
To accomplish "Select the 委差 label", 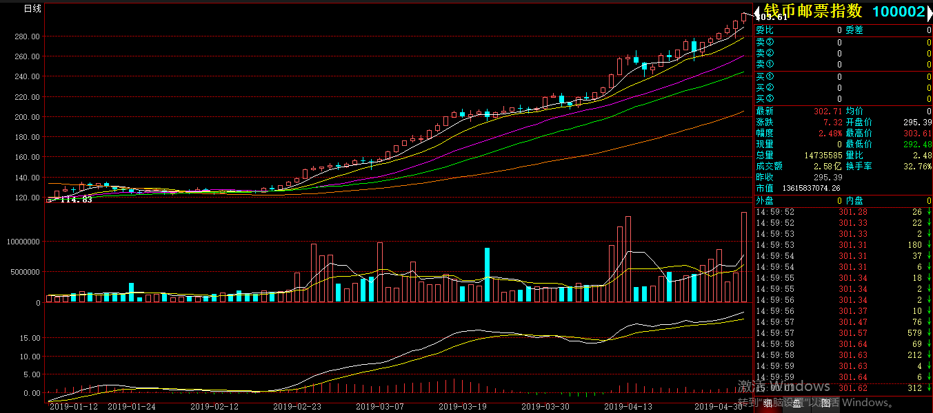I will (x=854, y=30).
